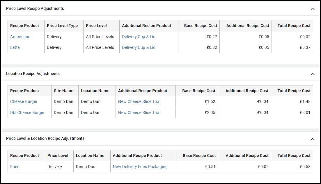Open the Fries recipe product link
The image size is (321, 184).
tap(15, 167)
